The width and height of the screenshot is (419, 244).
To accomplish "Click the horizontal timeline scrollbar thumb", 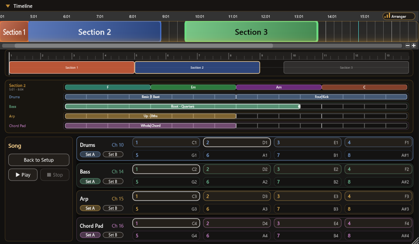I will point(144,45).
